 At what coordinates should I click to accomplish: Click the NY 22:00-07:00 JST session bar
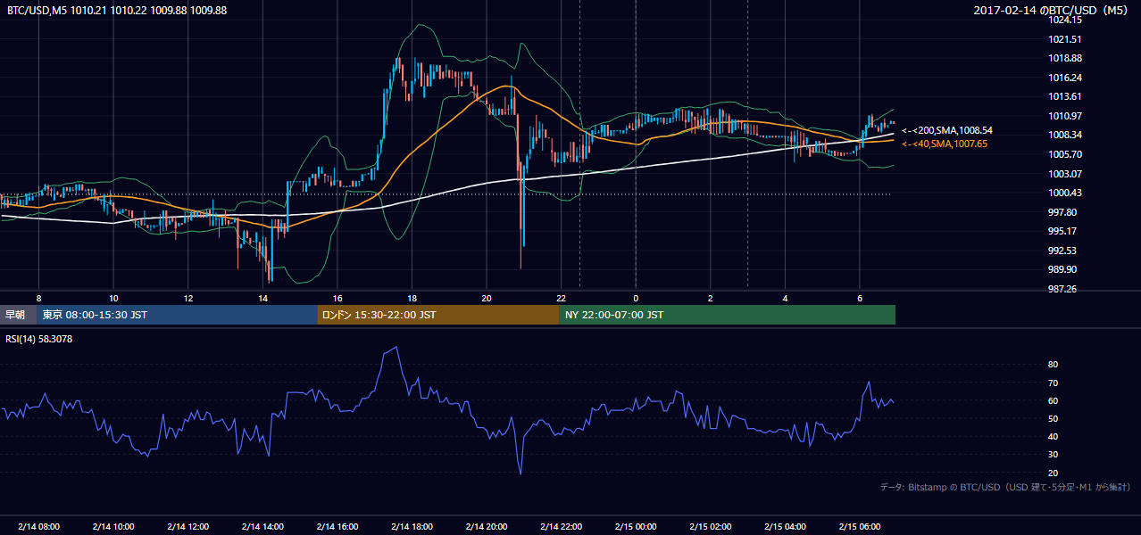(x=728, y=315)
